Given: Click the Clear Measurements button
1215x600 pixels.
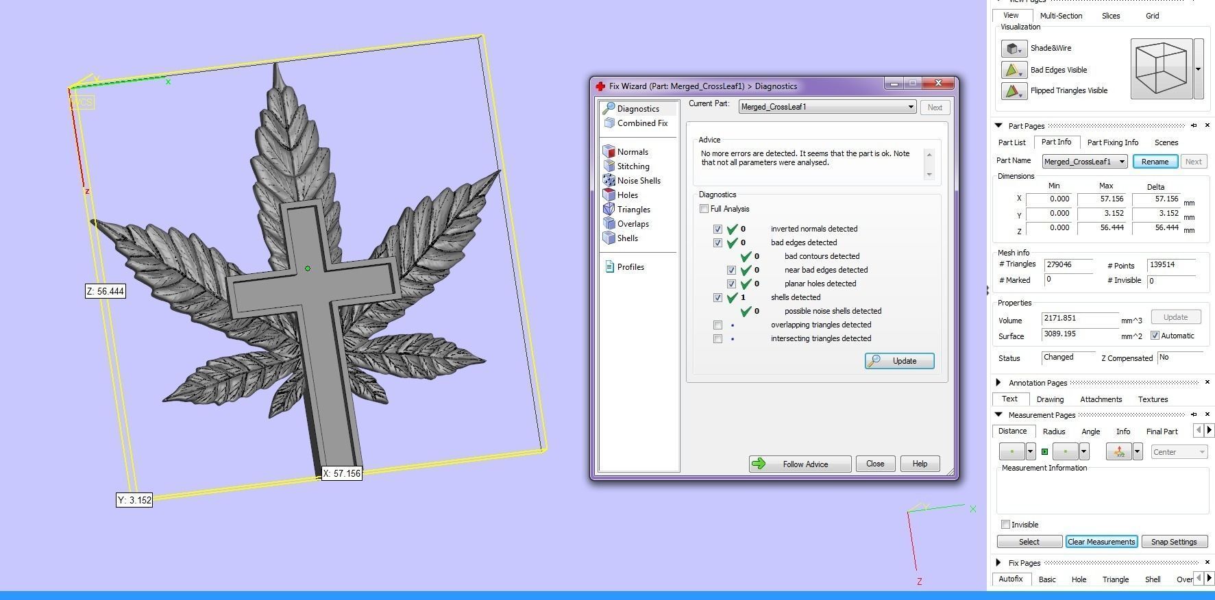Looking at the screenshot, I should tap(1101, 542).
